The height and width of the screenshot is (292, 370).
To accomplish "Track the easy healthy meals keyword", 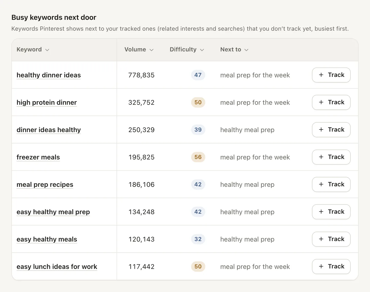I will click(x=331, y=239).
